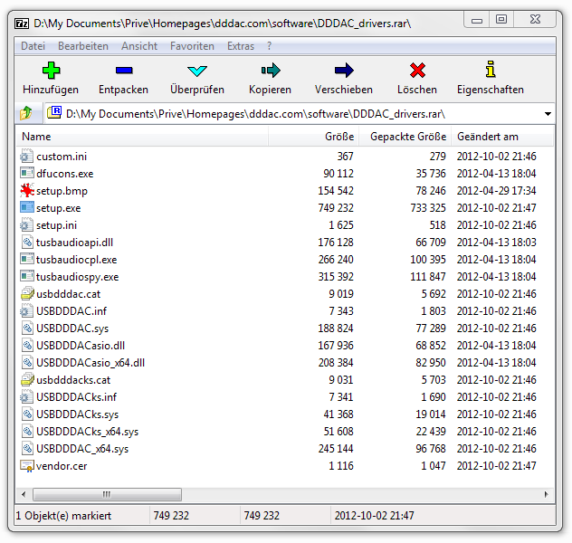Image resolution: width=572 pixels, height=543 pixels.
Task: Select the setup.bmp file entry
Action: [62, 191]
